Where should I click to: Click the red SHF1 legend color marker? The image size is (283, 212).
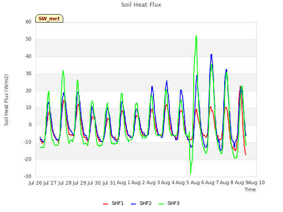point(105,204)
